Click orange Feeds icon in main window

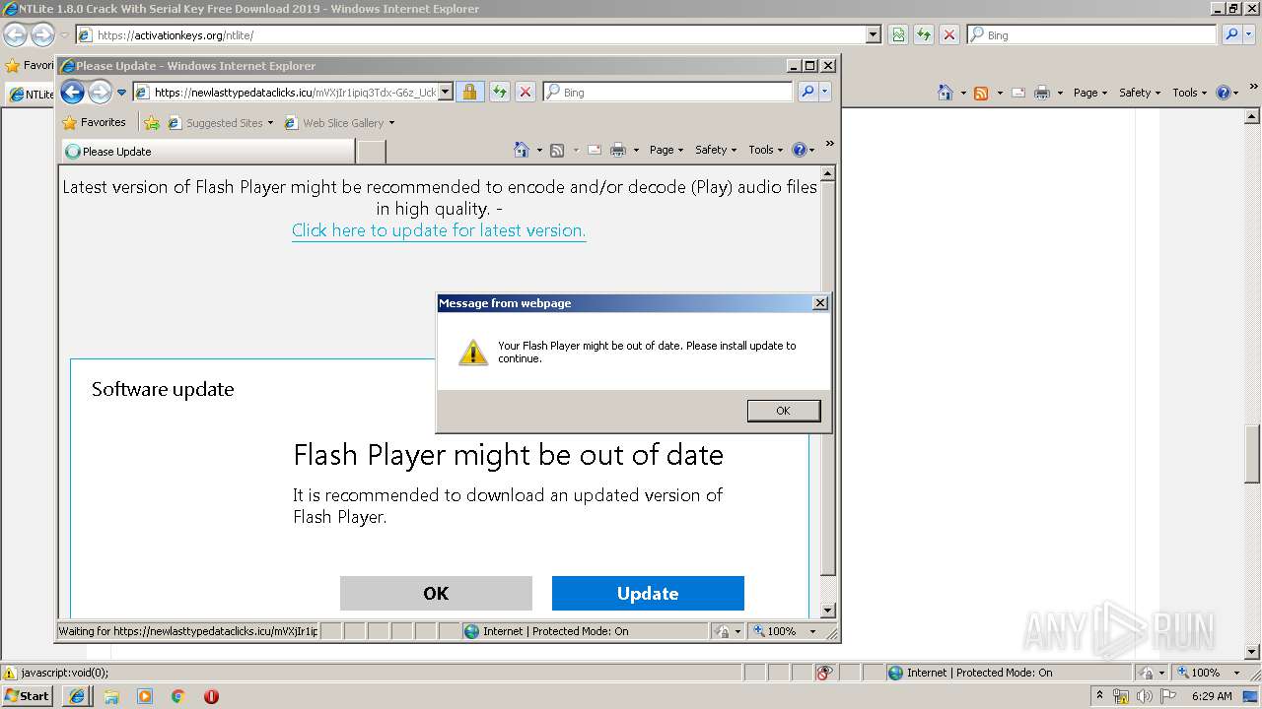coord(981,93)
